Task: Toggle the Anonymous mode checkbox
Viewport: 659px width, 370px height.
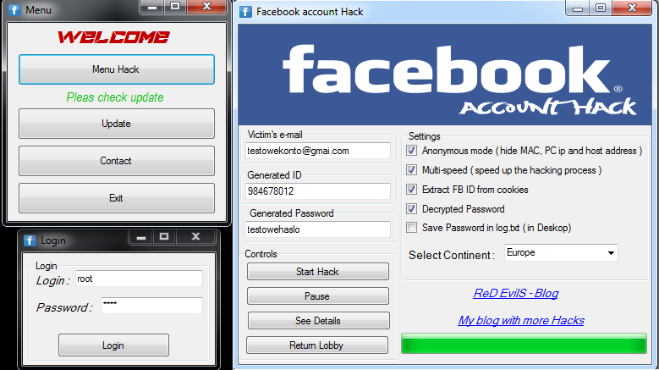Action: pos(411,151)
